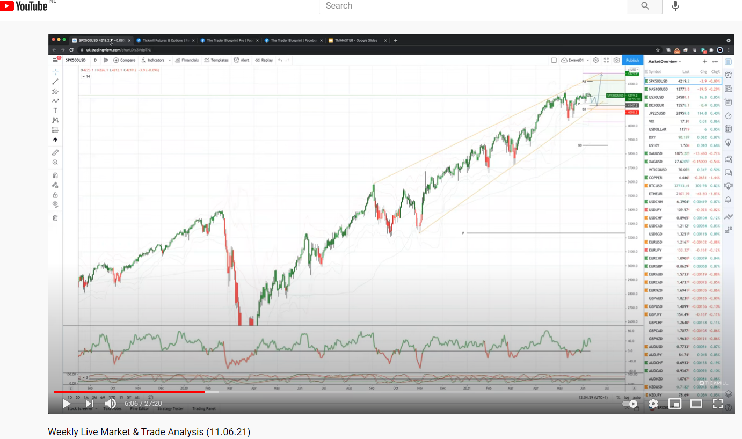The height and width of the screenshot is (439, 742).
Task: Open YouTube player settings gear
Action: (x=653, y=404)
